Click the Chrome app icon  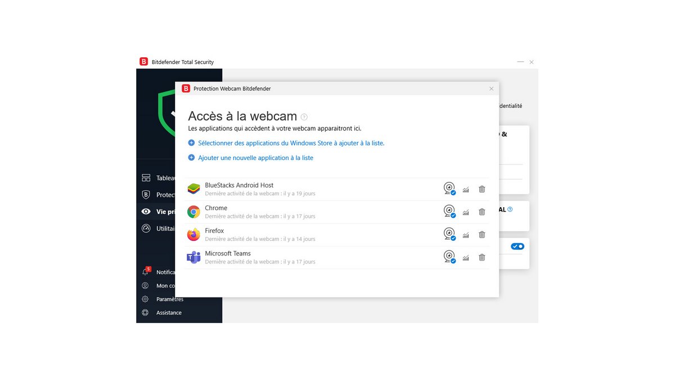pyautogui.click(x=193, y=212)
